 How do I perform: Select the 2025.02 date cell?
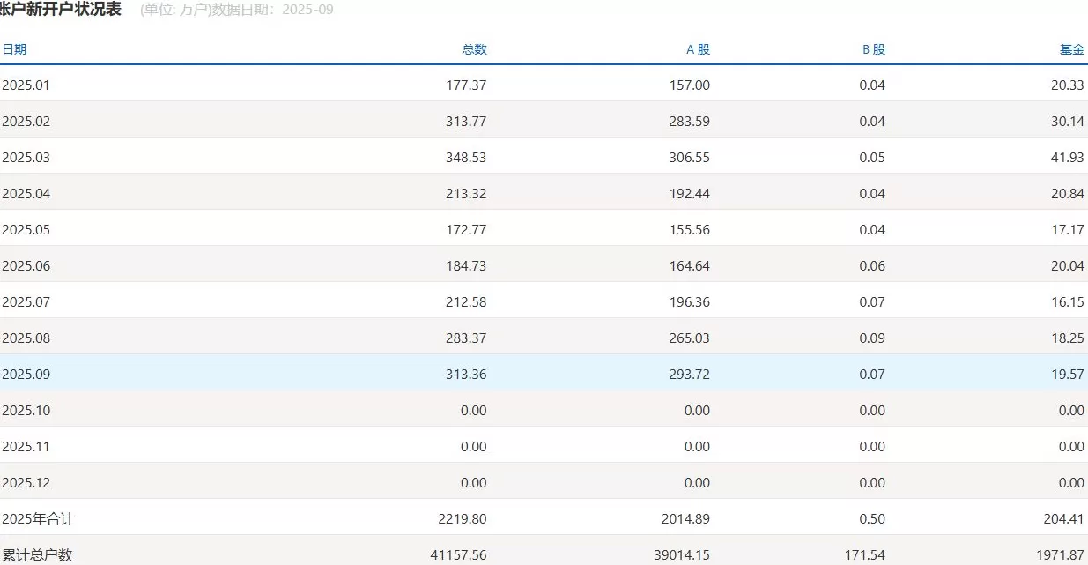(x=26, y=122)
